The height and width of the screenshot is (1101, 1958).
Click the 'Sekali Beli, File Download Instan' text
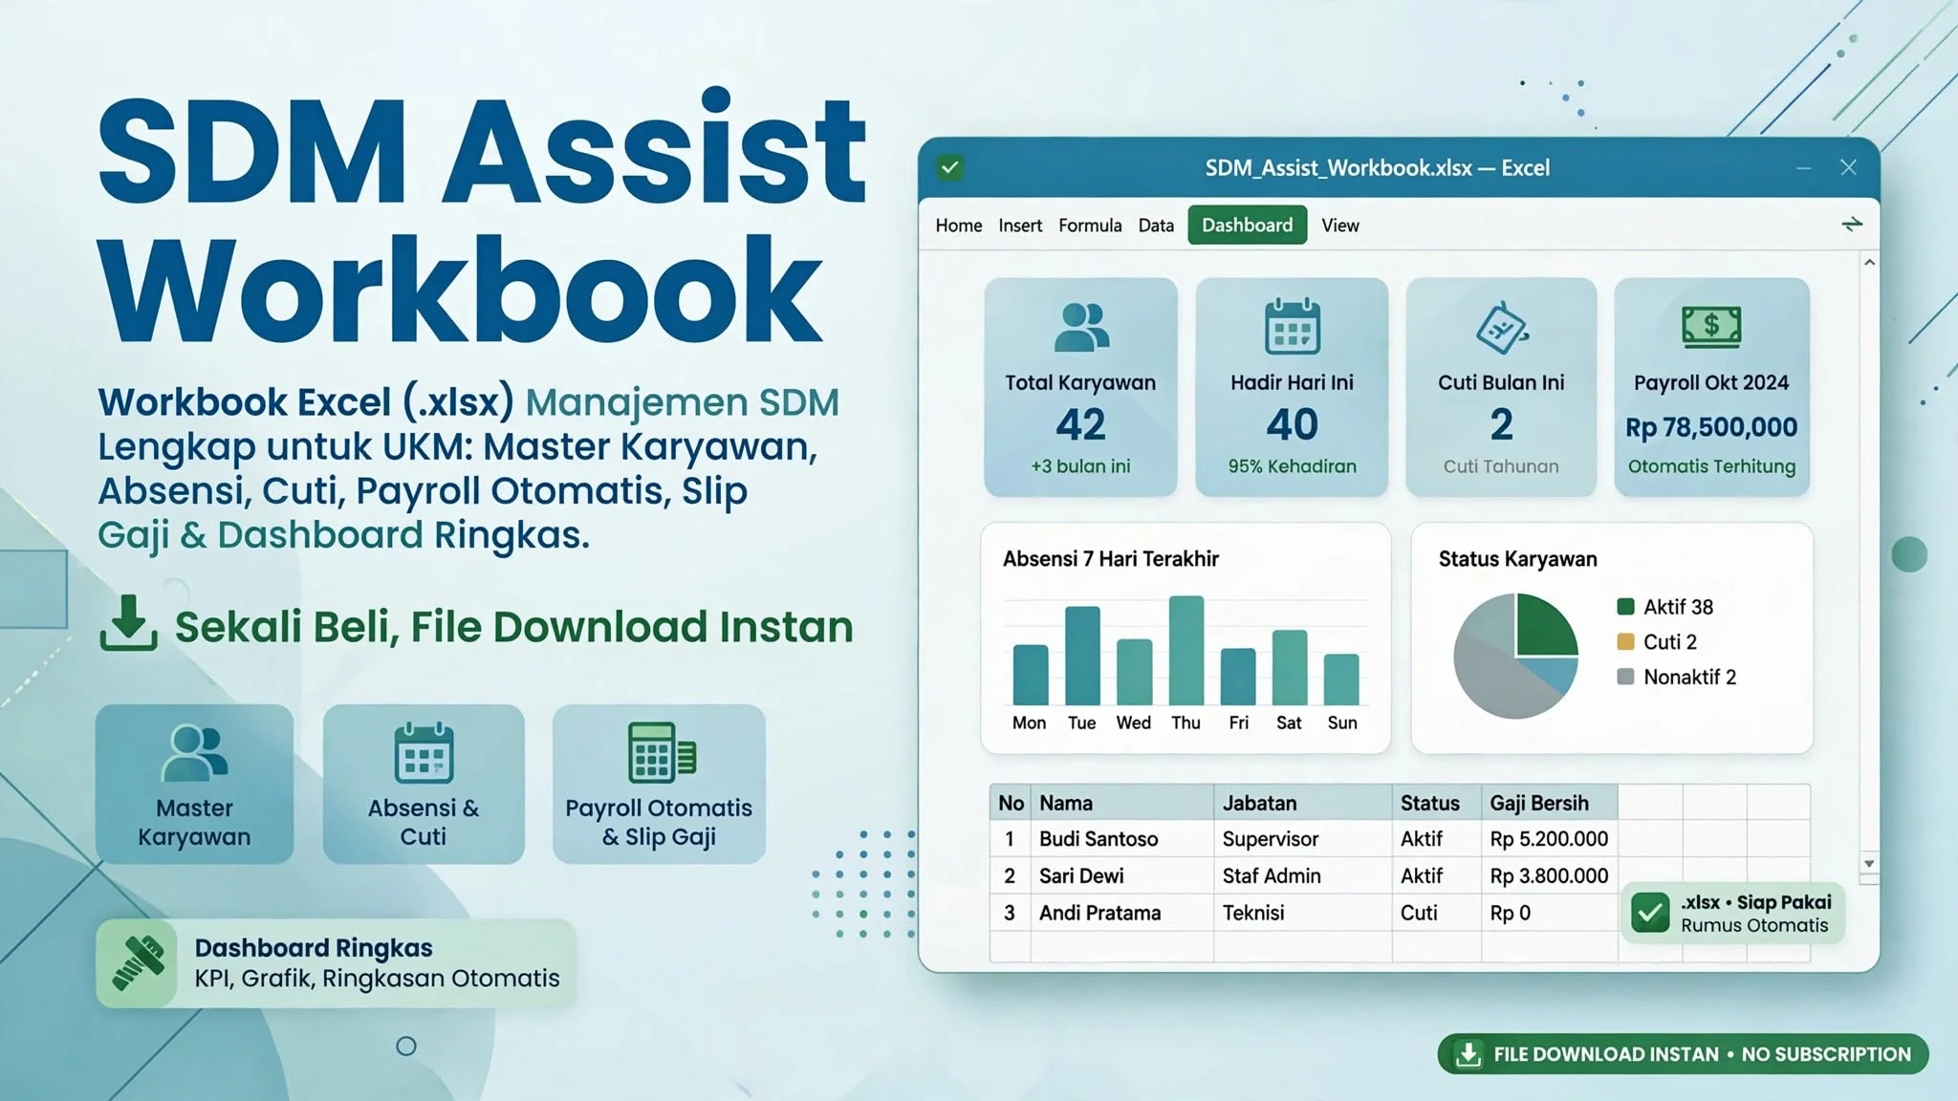[513, 628]
